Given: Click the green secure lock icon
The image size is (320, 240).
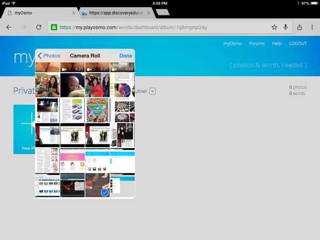Looking at the screenshot, I should [x=54, y=27].
